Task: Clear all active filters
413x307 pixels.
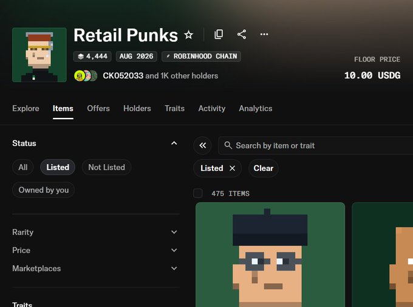Action: [x=264, y=168]
